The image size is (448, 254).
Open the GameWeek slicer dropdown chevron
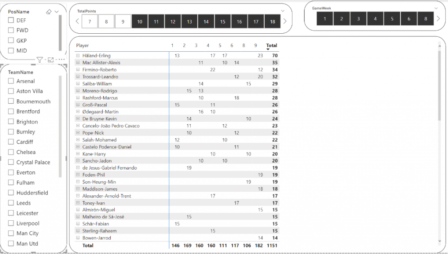(436, 8)
